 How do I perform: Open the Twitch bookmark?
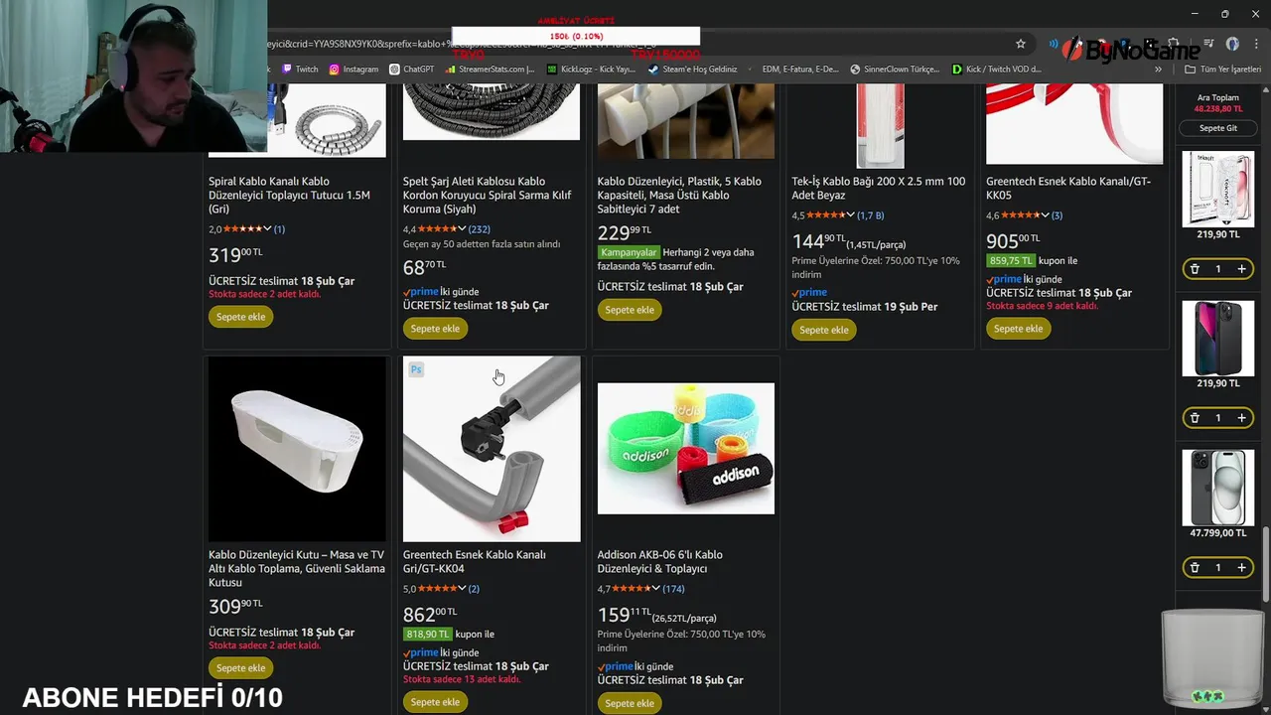coord(300,70)
